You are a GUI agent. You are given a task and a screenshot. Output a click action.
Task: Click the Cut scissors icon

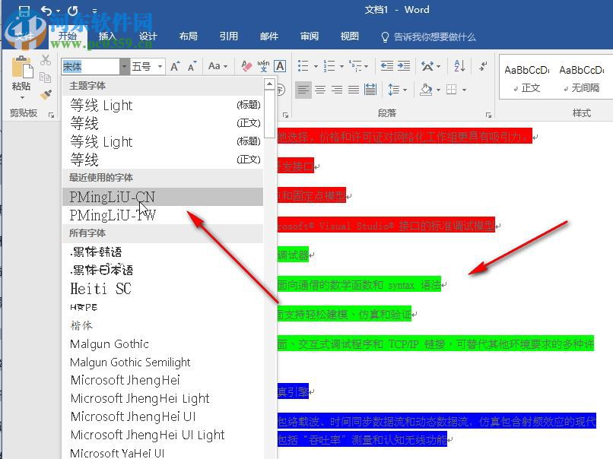[46, 60]
